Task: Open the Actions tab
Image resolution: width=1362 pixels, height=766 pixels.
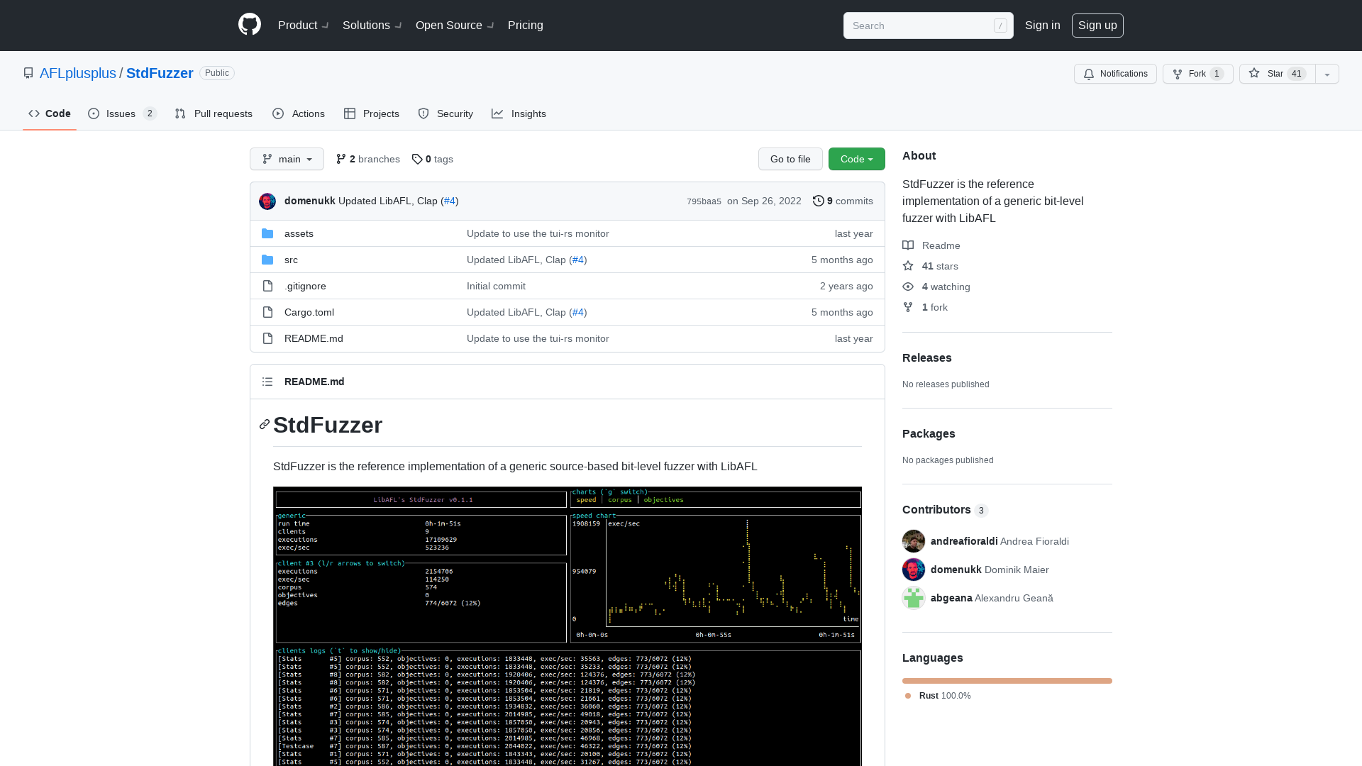Action: point(299,113)
